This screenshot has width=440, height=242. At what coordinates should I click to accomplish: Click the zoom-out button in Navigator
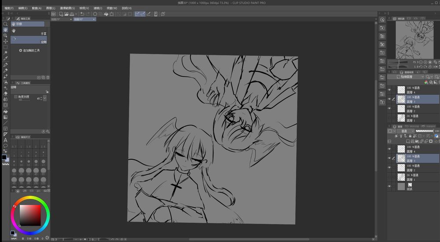[x=421, y=62]
